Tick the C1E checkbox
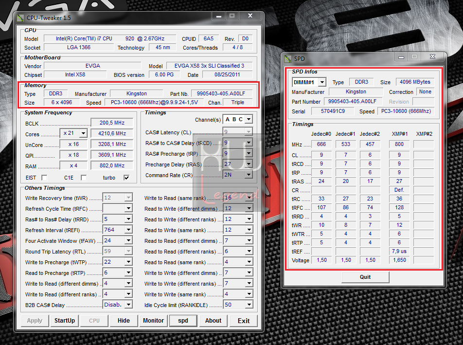 point(84,178)
